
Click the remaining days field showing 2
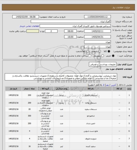point(51,31)
